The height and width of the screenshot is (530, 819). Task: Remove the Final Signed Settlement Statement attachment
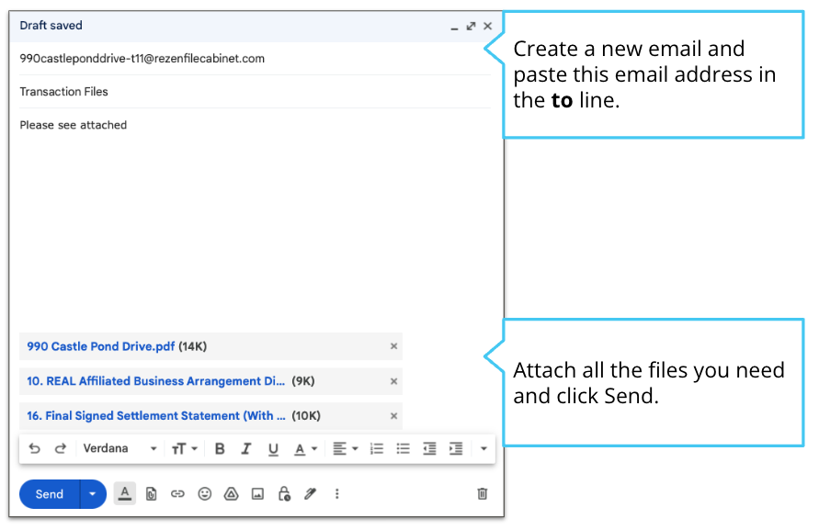tap(393, 416)
